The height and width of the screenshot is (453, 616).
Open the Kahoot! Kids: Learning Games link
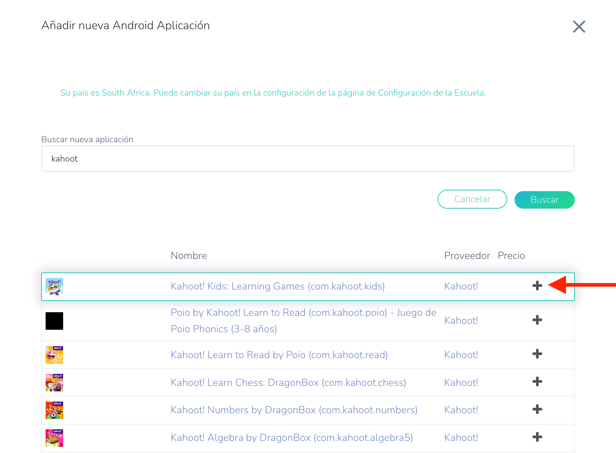pos(277,286)
